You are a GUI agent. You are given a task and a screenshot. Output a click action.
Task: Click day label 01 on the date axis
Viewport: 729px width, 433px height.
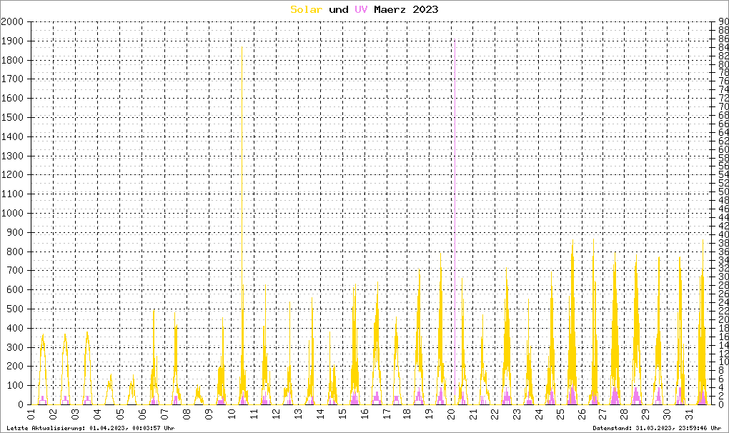tap(31, 414)
